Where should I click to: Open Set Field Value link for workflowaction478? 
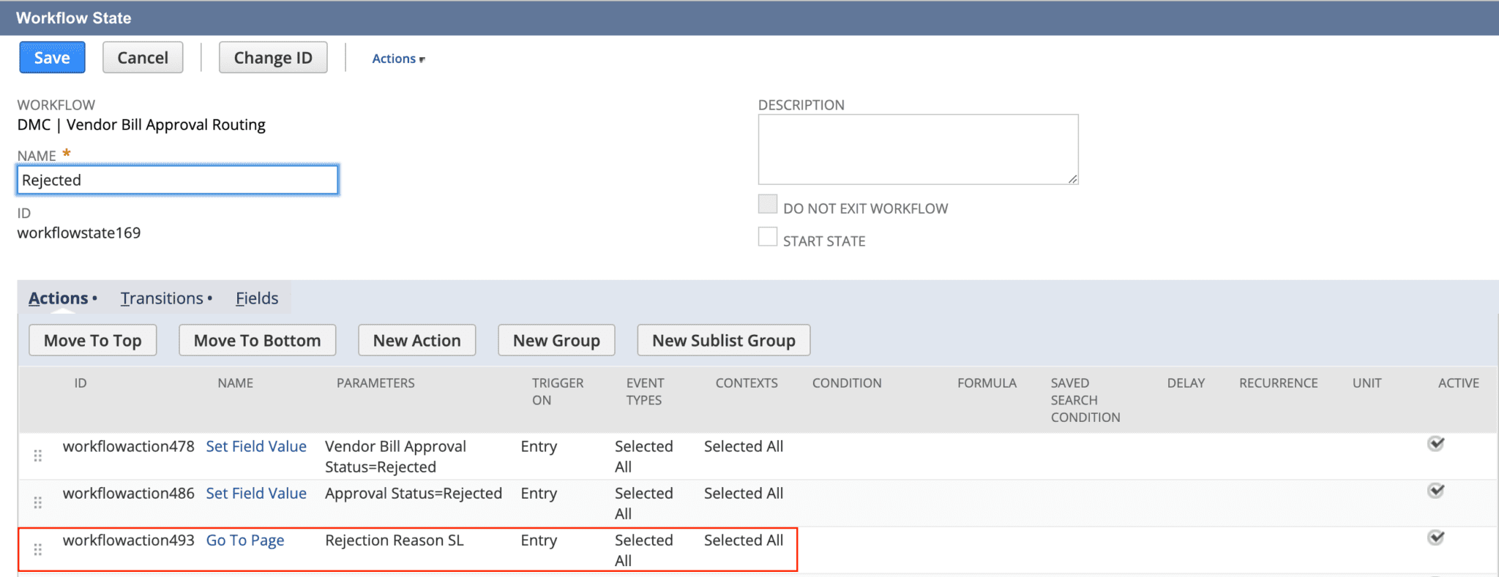coord(256,447)
